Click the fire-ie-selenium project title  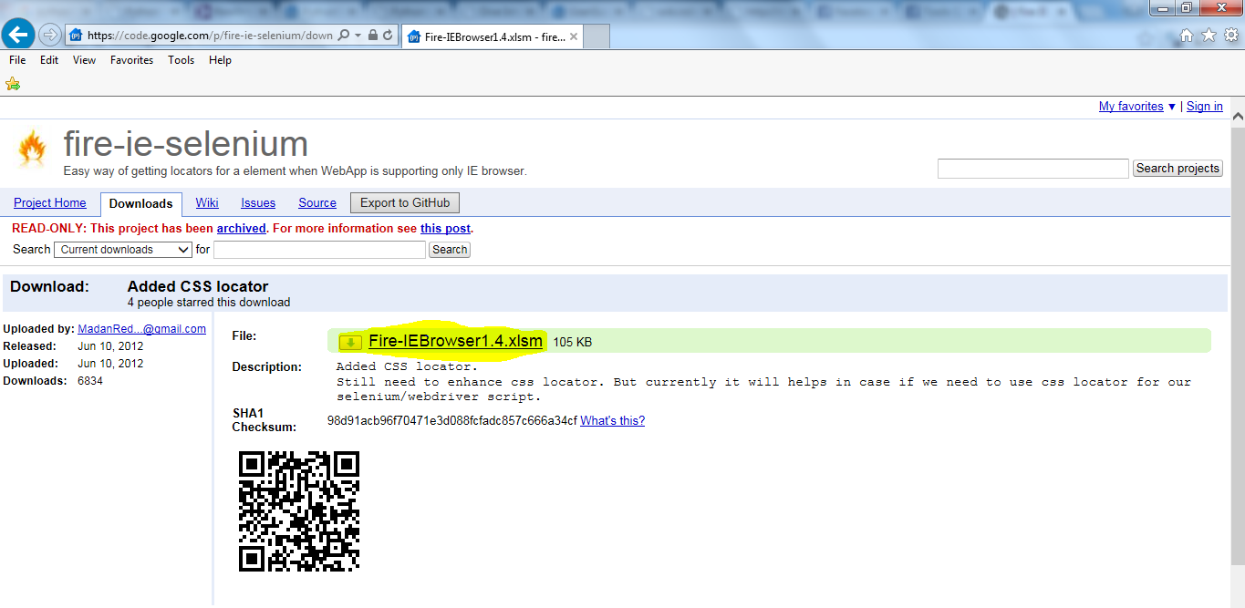[x=186, y=144]
